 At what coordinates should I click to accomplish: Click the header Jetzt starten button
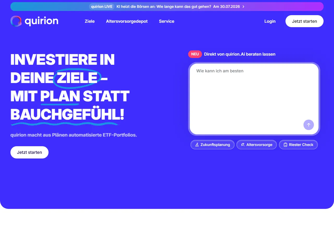coord(305,21)
